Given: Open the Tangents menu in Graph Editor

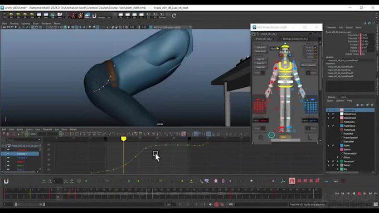Looking at the screenshot, I should coord(47,130).
